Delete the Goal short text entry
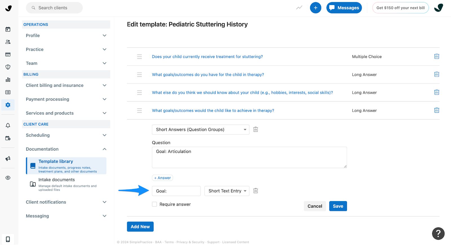Viewport: 451px width, 245px height. [x=256, y=191]
